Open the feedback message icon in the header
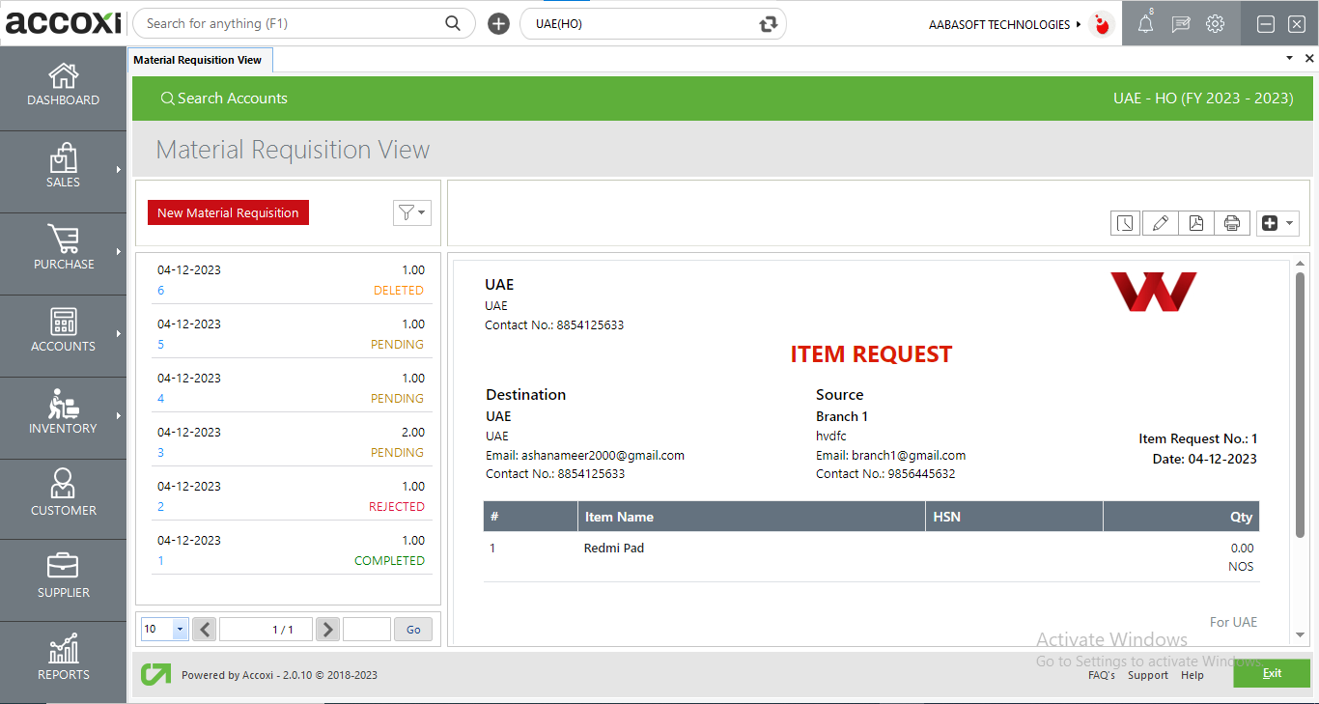The image size is (1319, 704). [1180, 24]
